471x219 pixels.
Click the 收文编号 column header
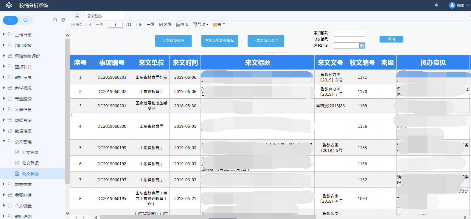tap(362, 63)
